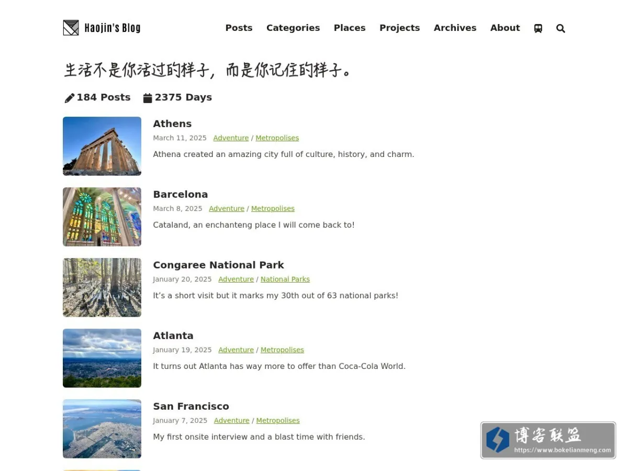Click the Chinese tagline heading "生活不是你活过的样子"
Screen dimensions: 628x471
point(137,70)
